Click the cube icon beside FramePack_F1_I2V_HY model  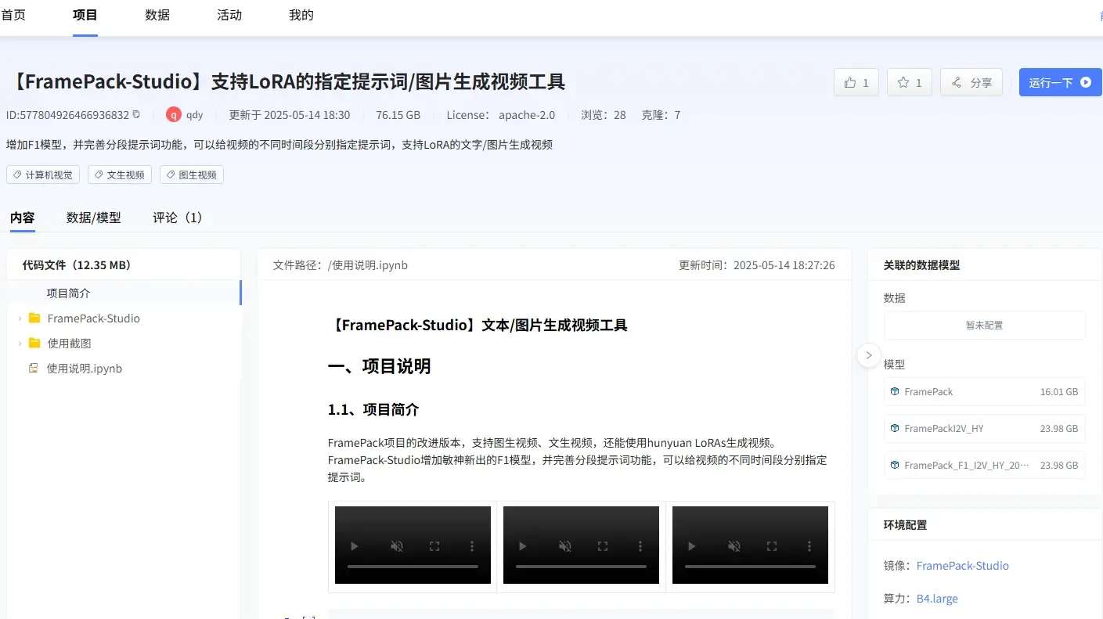895,465
